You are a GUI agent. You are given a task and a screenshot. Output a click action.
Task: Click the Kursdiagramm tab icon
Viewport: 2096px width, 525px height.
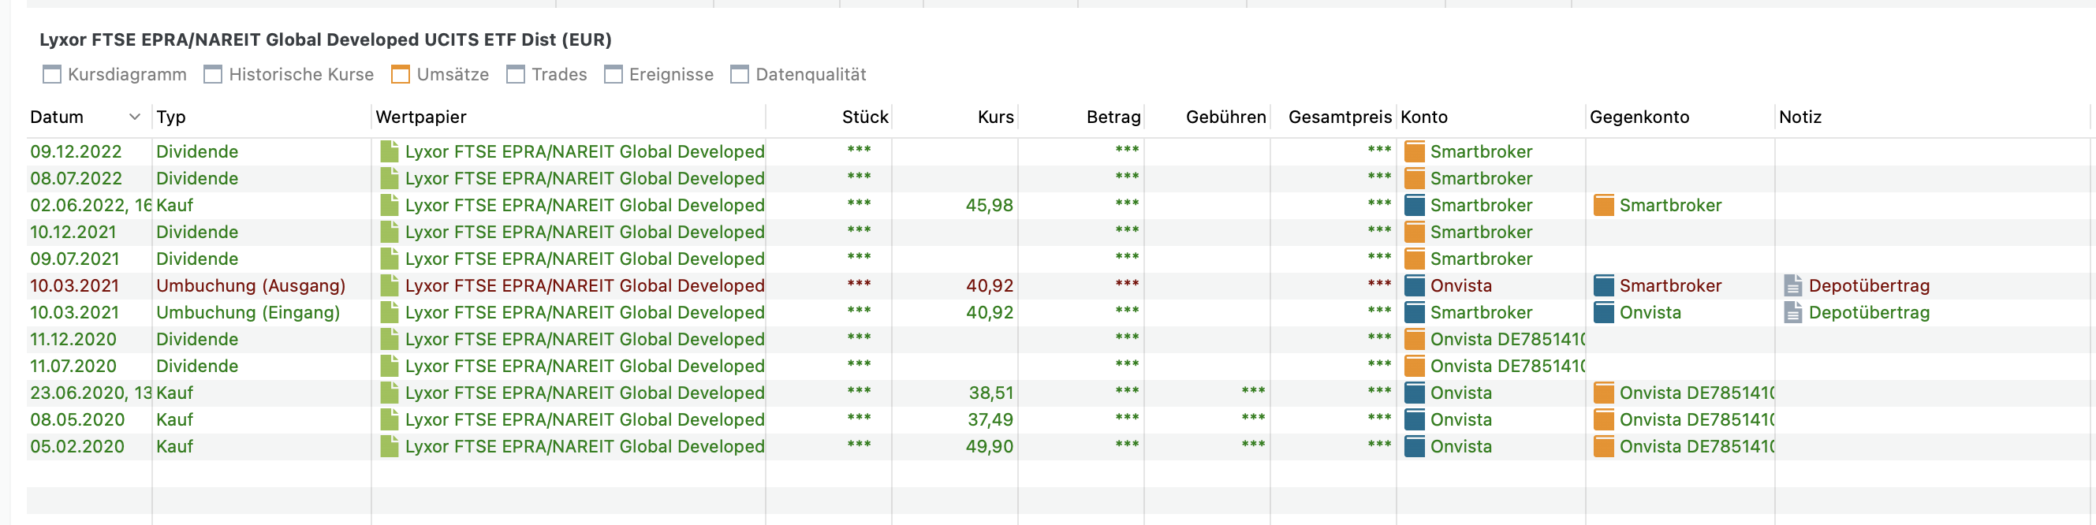pyautogui.click(x=51, y=75)
